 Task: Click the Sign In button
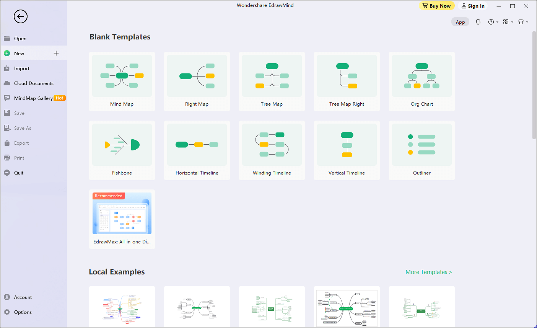pos(473,6)
